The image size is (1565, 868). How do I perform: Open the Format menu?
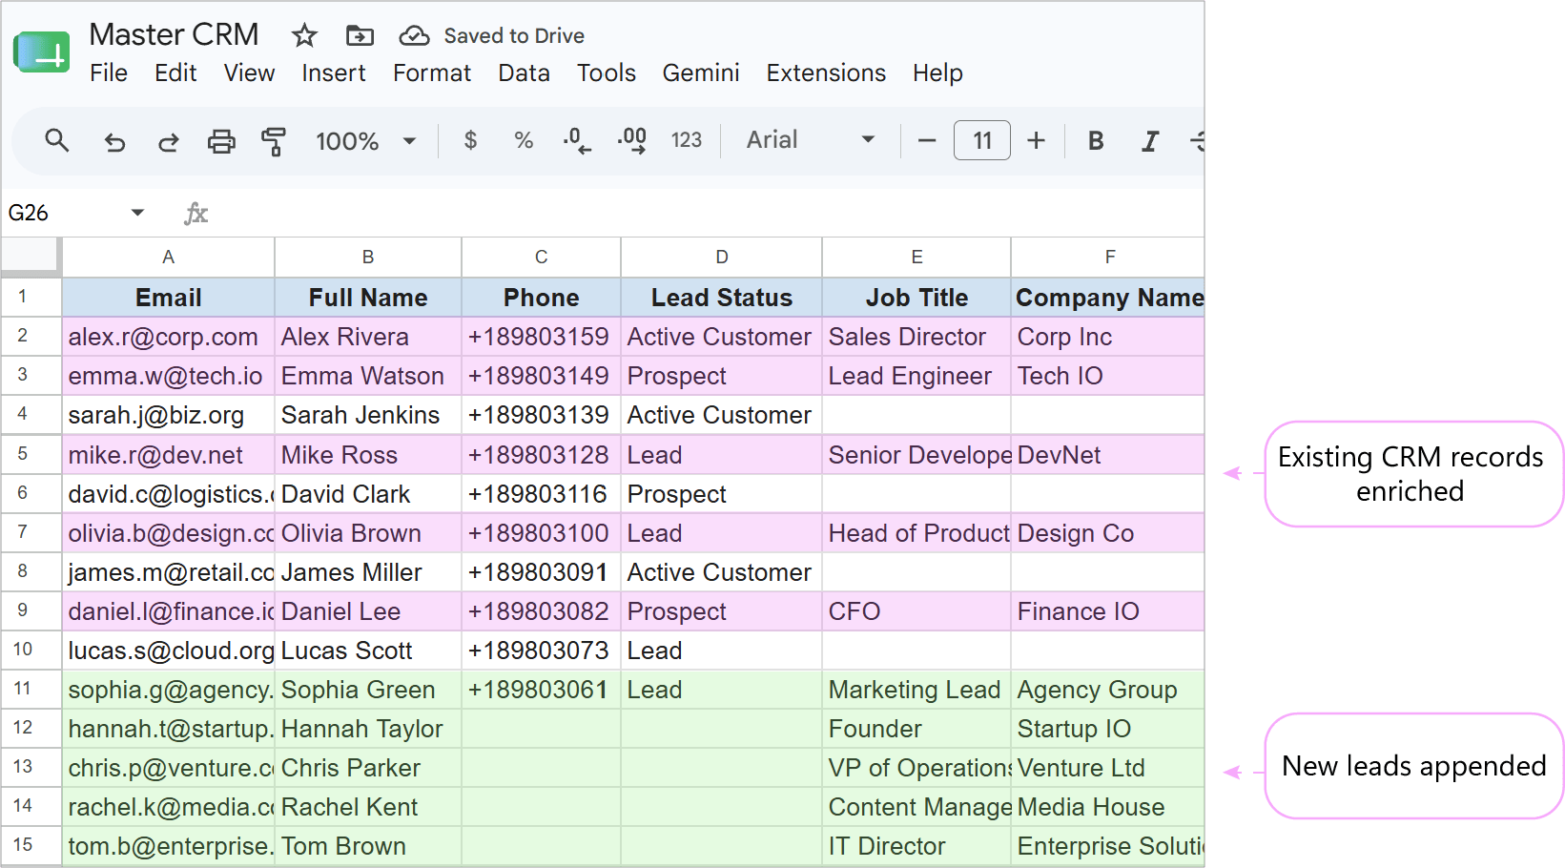point(432,73)
